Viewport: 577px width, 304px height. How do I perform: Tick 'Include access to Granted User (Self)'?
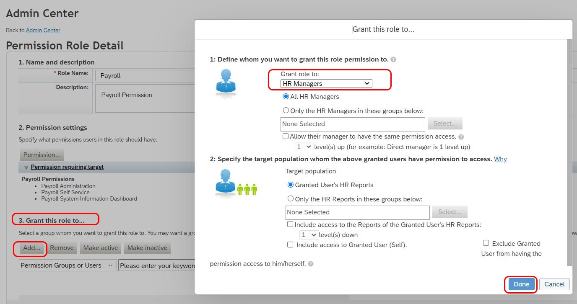290,245
